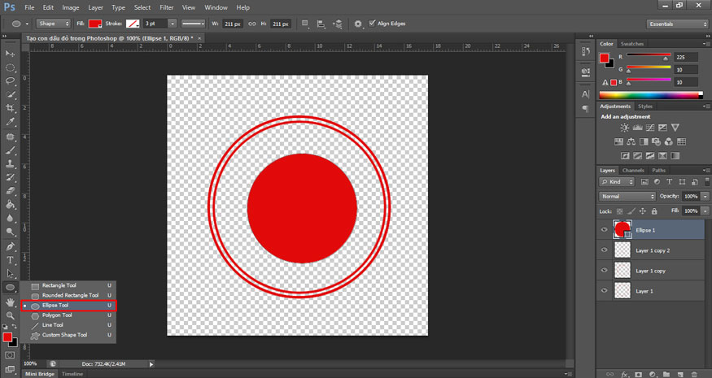The height and width of the screenshot is (378, 712).
Task: Select the Hand tool
Action: click(10, 302)
